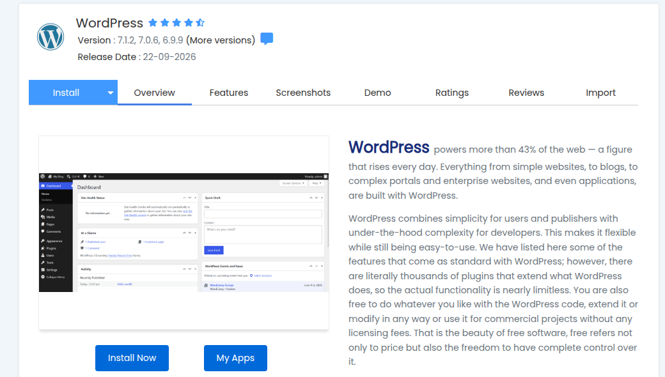Open the Reviews tab

pos(526,93)
